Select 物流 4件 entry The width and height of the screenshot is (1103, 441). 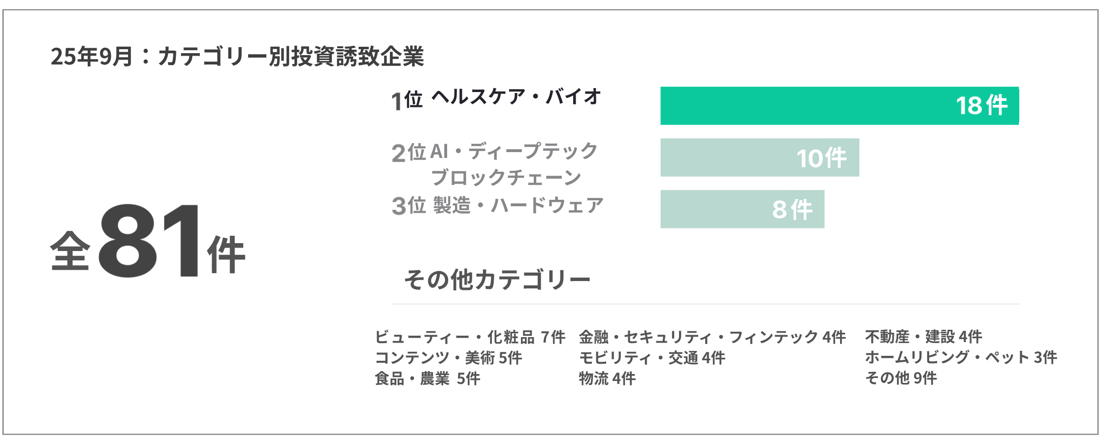click(607, 378)
